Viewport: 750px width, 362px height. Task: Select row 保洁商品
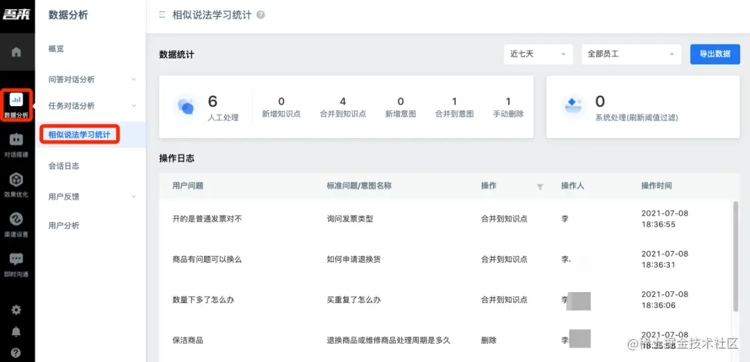click(x=446, y=341)
